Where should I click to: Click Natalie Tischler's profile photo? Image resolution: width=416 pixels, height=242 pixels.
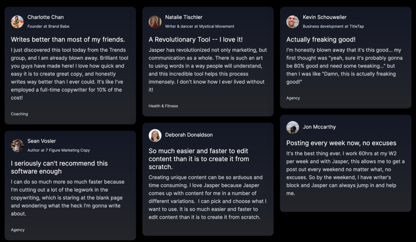click(x=155, y=22)
